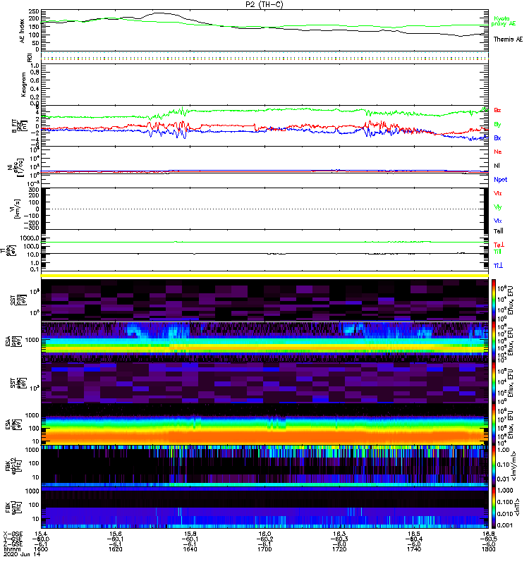Click the 1800 time tick label
The height and width of the screenshot is (564, 529).
coord(488,549)
